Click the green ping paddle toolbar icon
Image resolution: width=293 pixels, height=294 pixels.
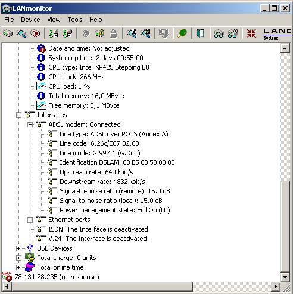182,33
